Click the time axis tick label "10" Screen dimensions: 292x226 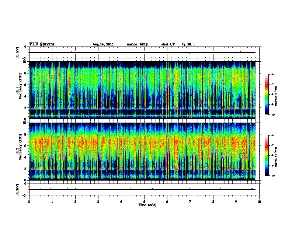(x=259, y=202)
